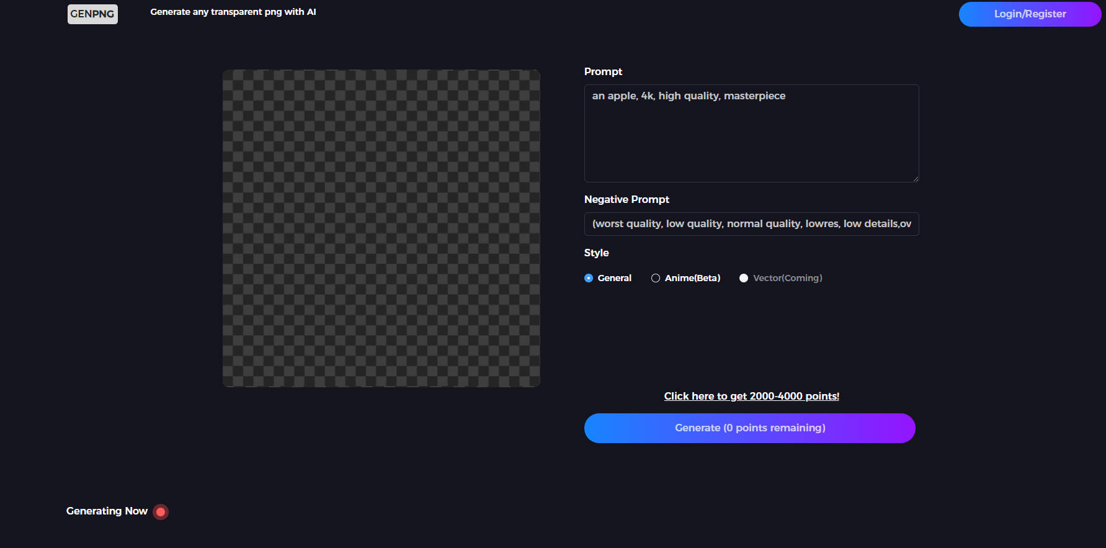Click the prompt box resize handle
The width and height of the screenshot is (1106, 548).
(915, 179)
